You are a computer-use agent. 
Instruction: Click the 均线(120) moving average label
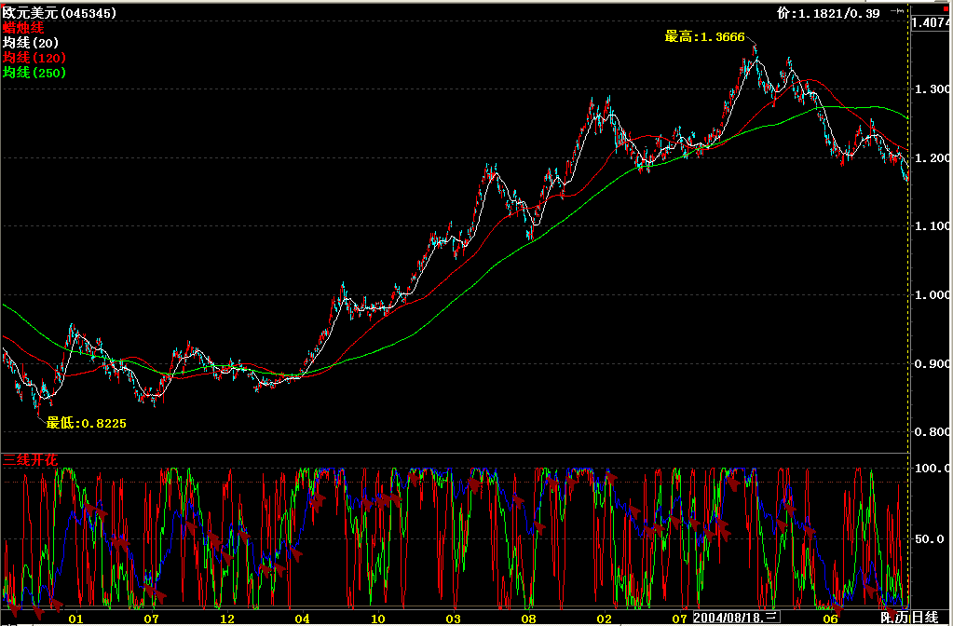coord(34,58)
